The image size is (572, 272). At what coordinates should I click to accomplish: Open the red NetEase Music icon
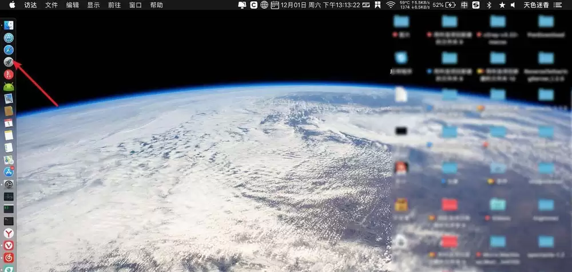[9, 258]
